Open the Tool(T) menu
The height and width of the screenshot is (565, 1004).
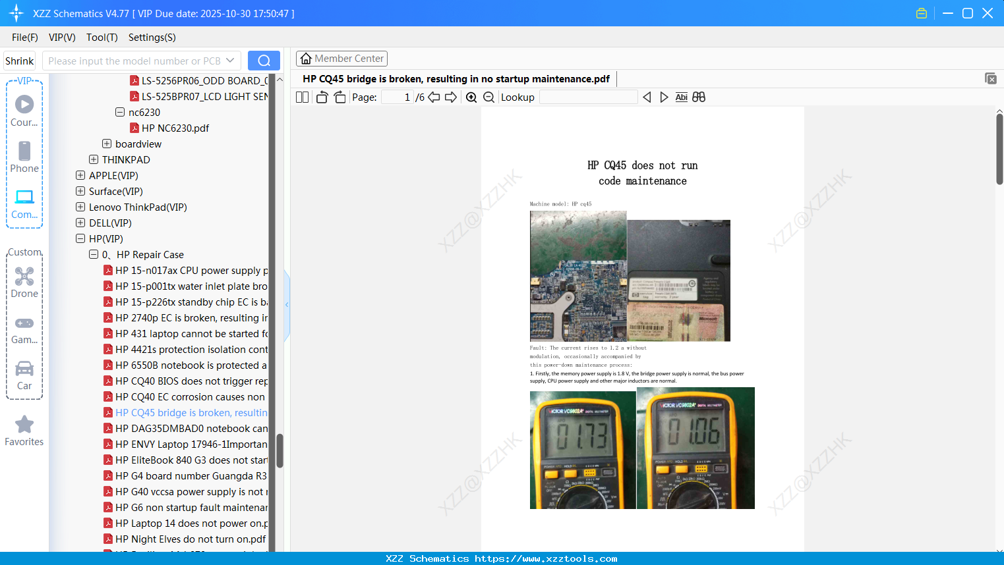click(x=102, y=38)
